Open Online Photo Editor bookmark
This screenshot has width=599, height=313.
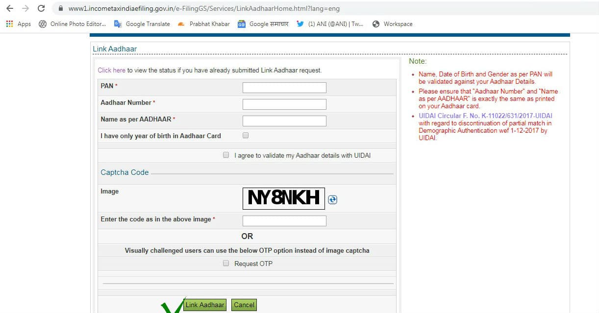tap(72, 24)
